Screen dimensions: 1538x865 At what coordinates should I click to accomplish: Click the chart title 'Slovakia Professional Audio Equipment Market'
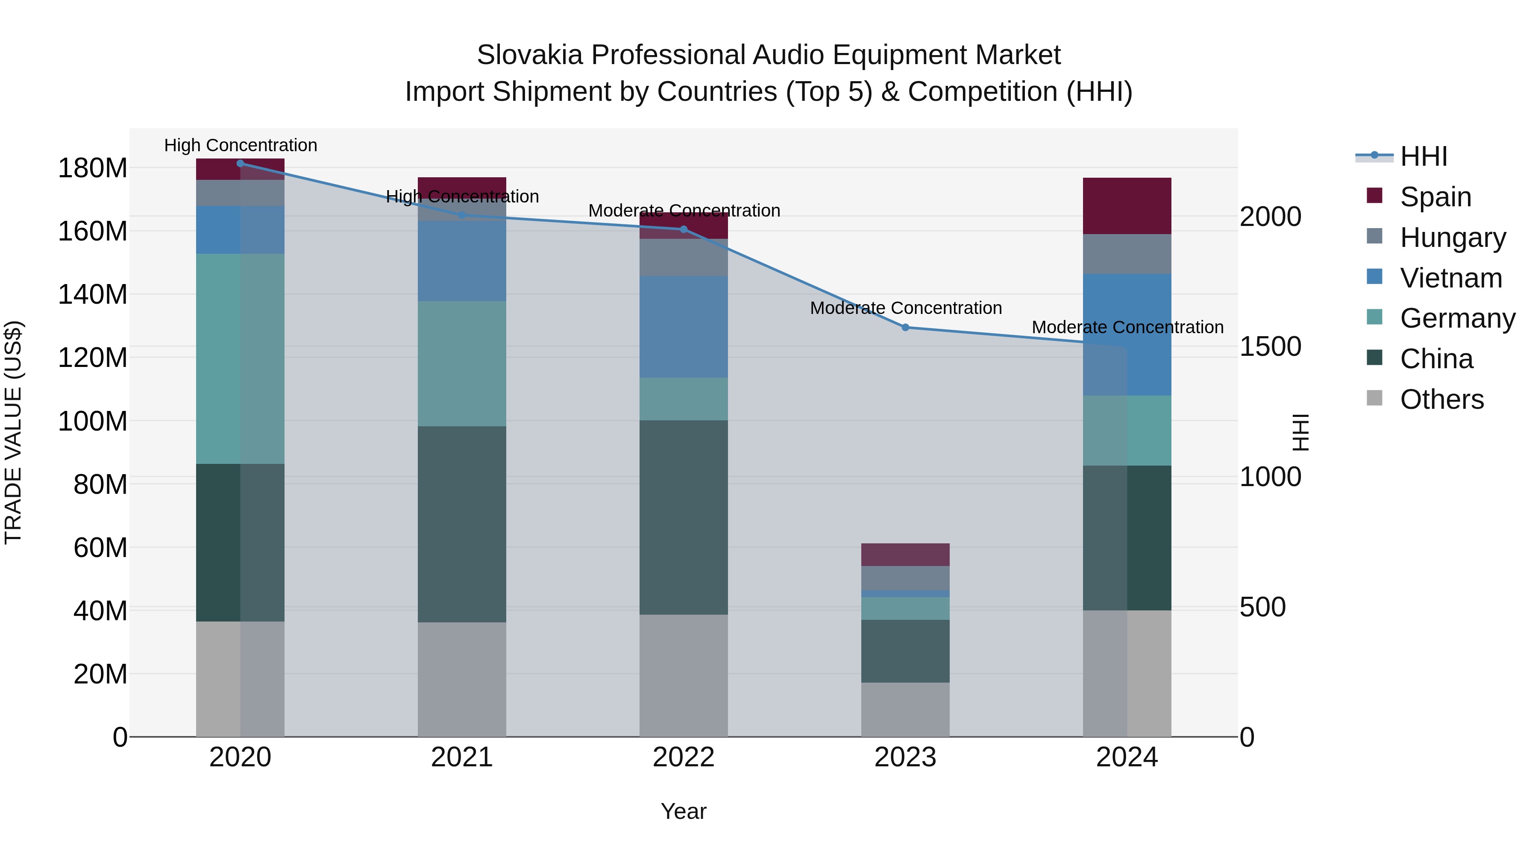(769, 55)
